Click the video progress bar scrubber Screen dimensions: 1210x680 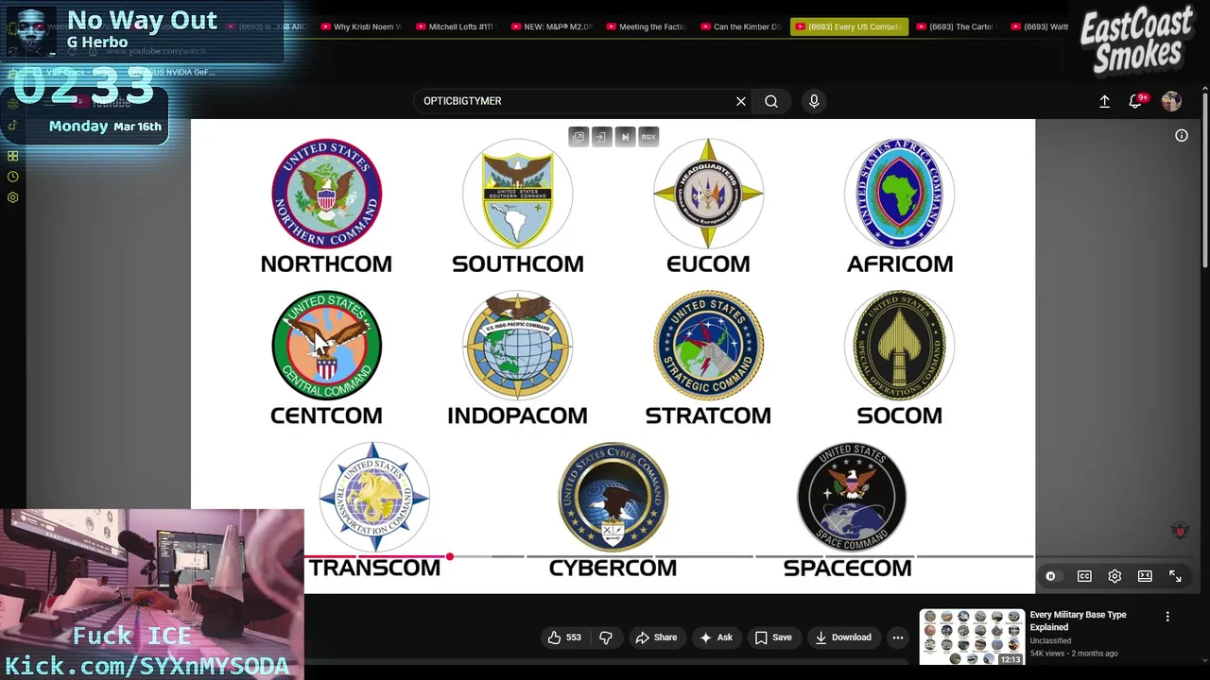click(450, 557)
